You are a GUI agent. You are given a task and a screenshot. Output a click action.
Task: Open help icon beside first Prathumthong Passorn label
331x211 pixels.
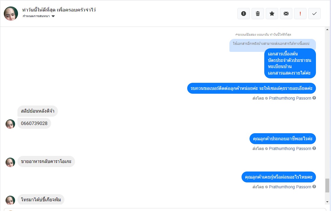click(x=314, y=98)
